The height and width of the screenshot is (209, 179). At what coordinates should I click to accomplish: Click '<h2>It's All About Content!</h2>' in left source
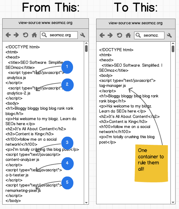pos(36,129)
